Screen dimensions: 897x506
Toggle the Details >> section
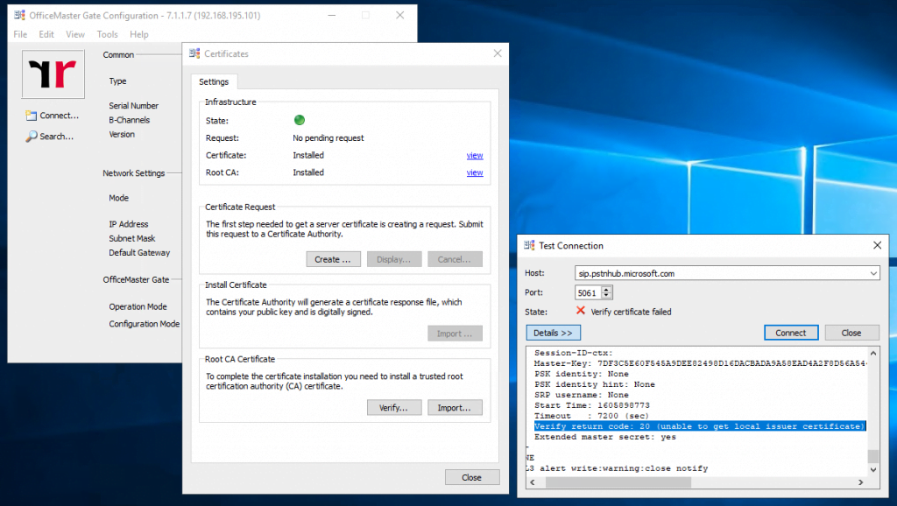tap(554, 333)
